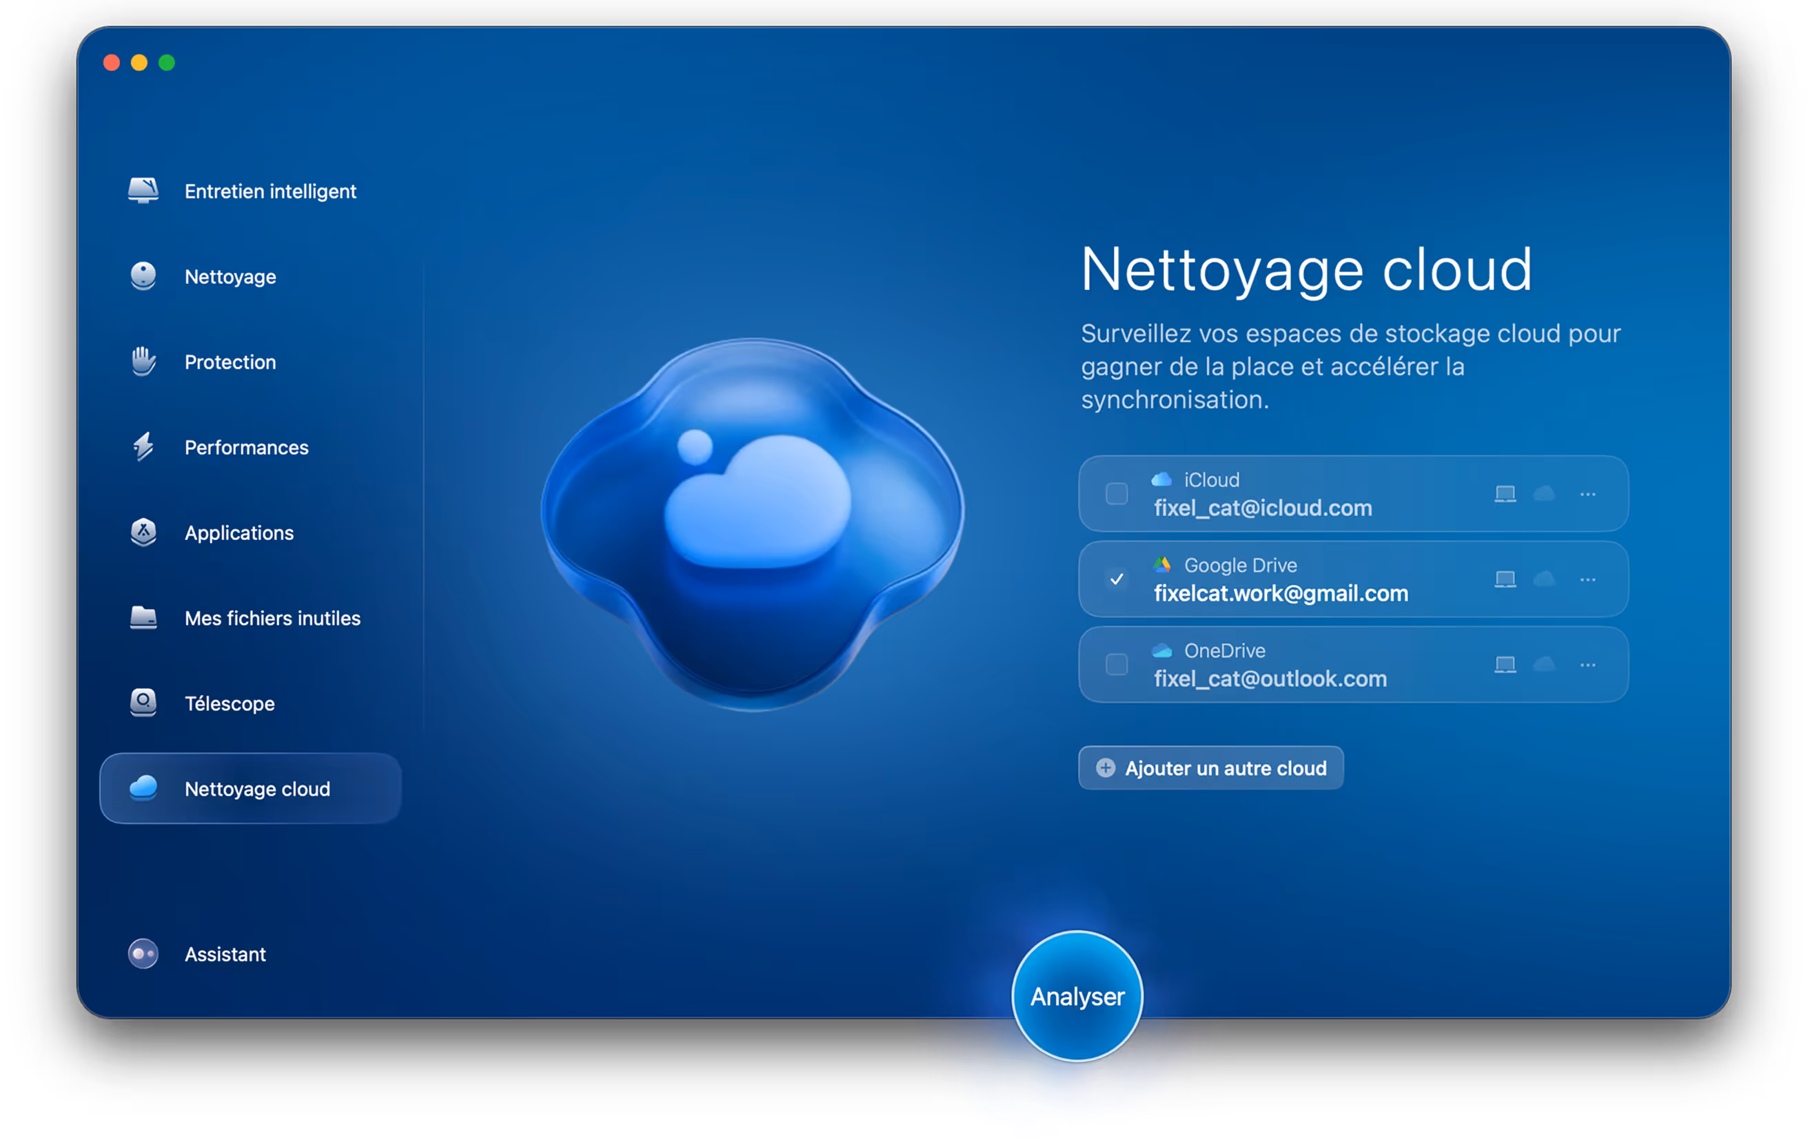Click the Analyser button
Viewport: 1808px width, 1147px height.
click(x=1077, y=996)
